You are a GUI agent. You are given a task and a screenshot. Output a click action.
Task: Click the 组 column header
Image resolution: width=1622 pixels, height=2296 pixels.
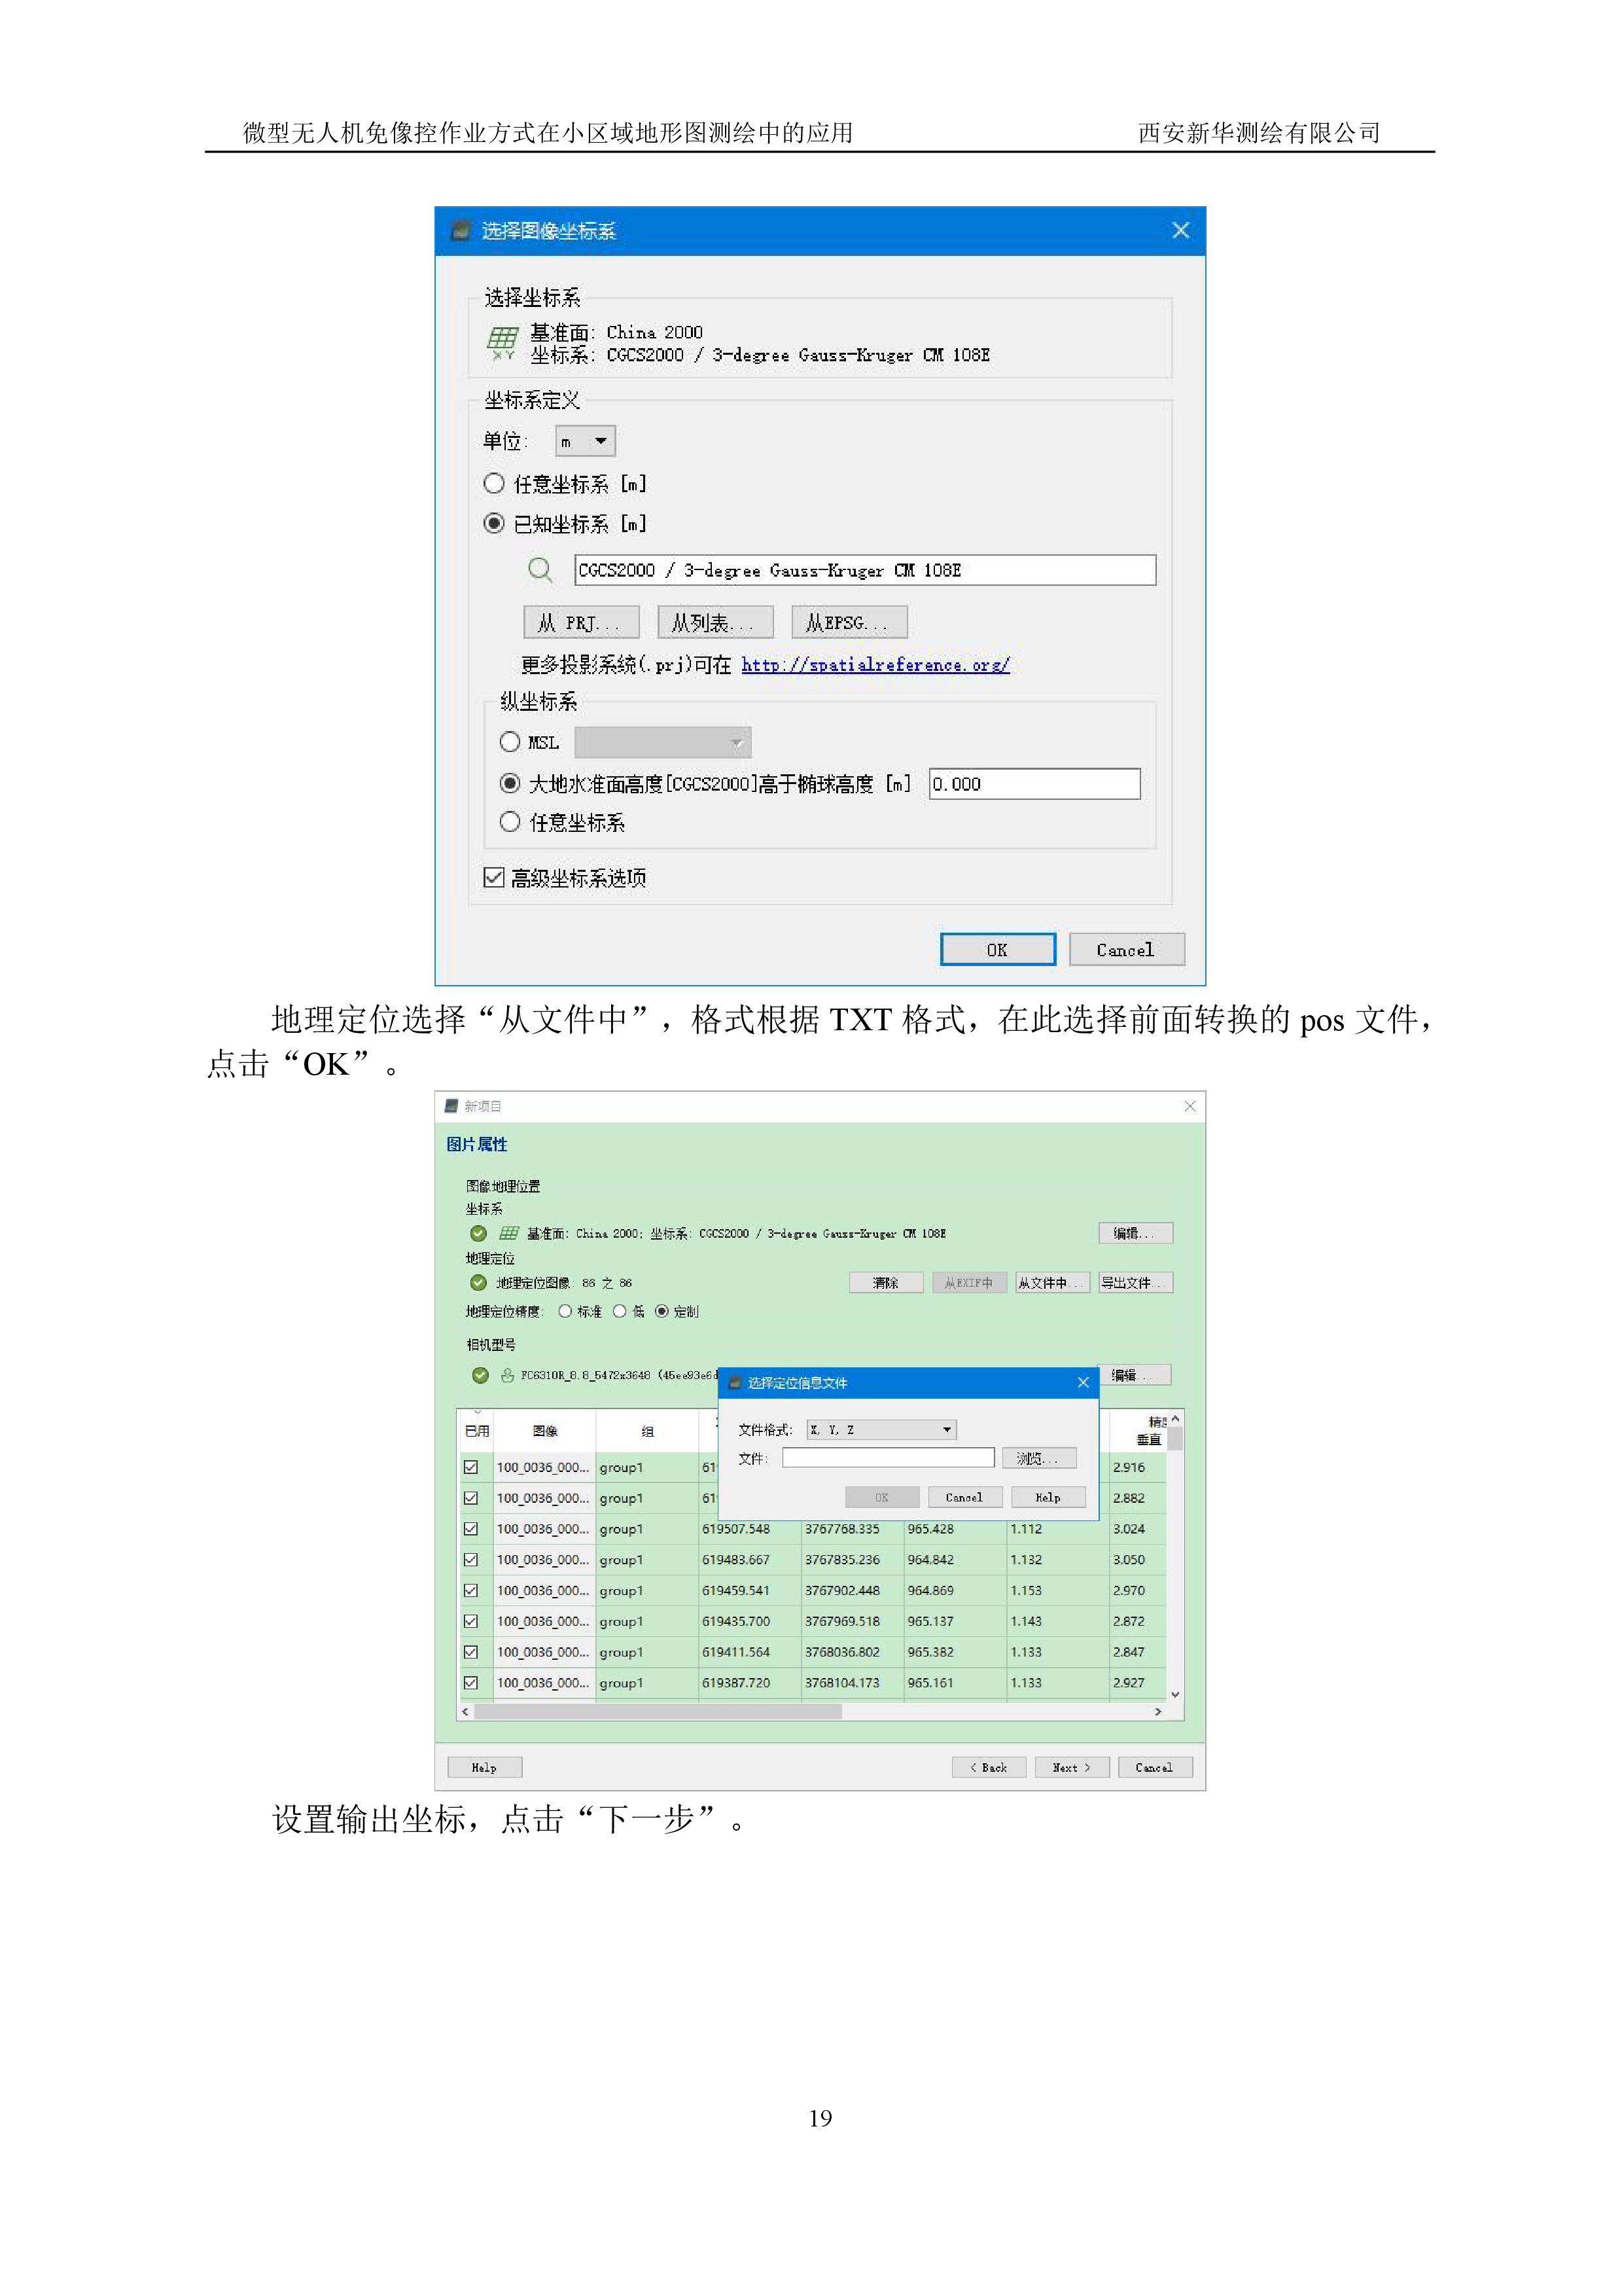point(646,1431)
